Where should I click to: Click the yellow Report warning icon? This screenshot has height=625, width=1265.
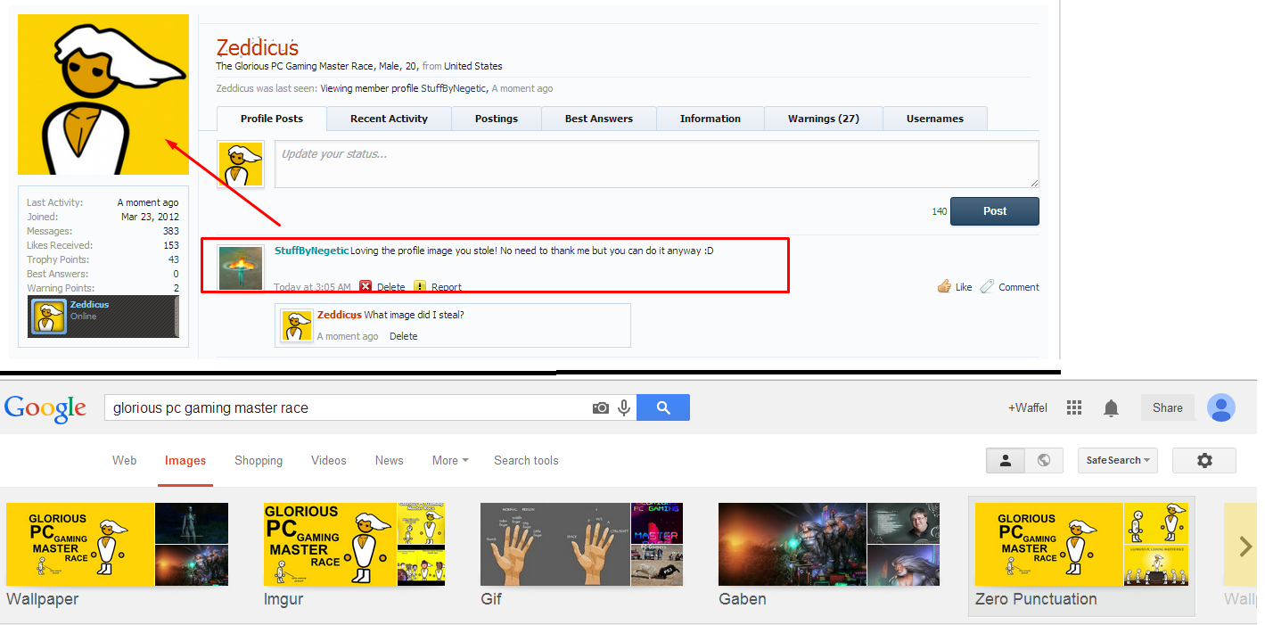tap(420, 286)
